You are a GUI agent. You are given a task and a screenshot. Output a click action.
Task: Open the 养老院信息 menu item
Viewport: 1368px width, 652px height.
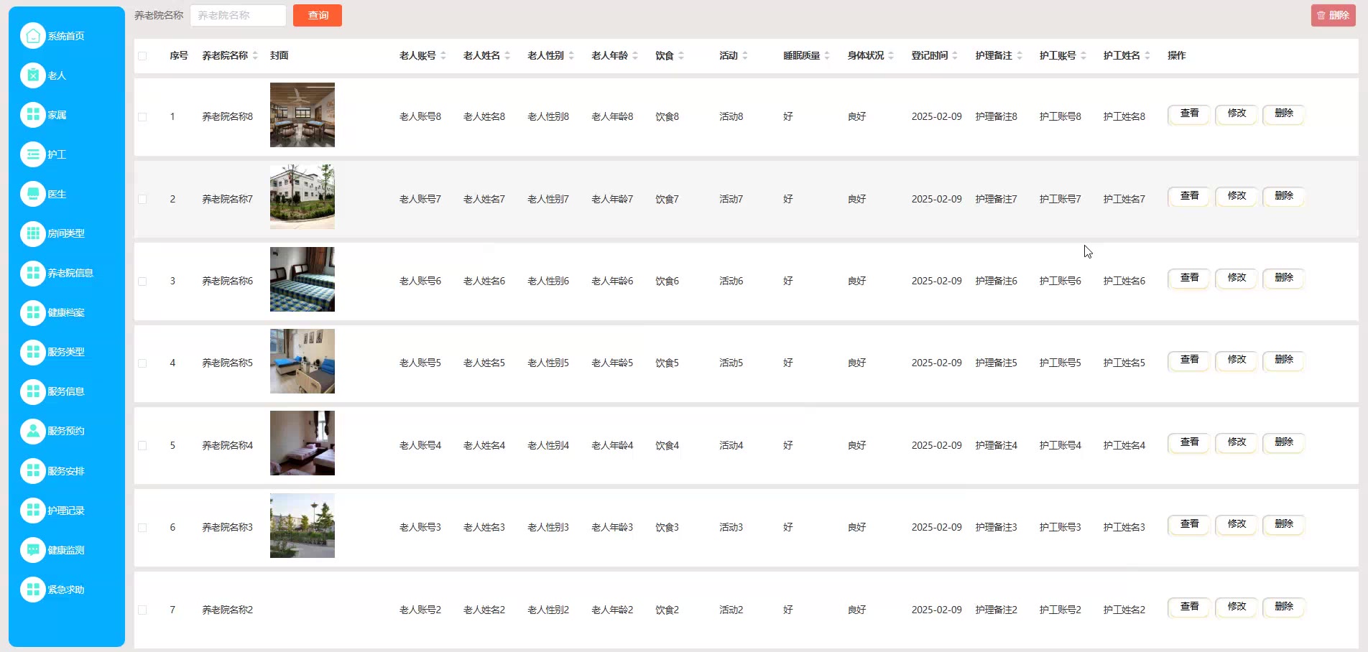pyautogui.click(x=70, y=273)
